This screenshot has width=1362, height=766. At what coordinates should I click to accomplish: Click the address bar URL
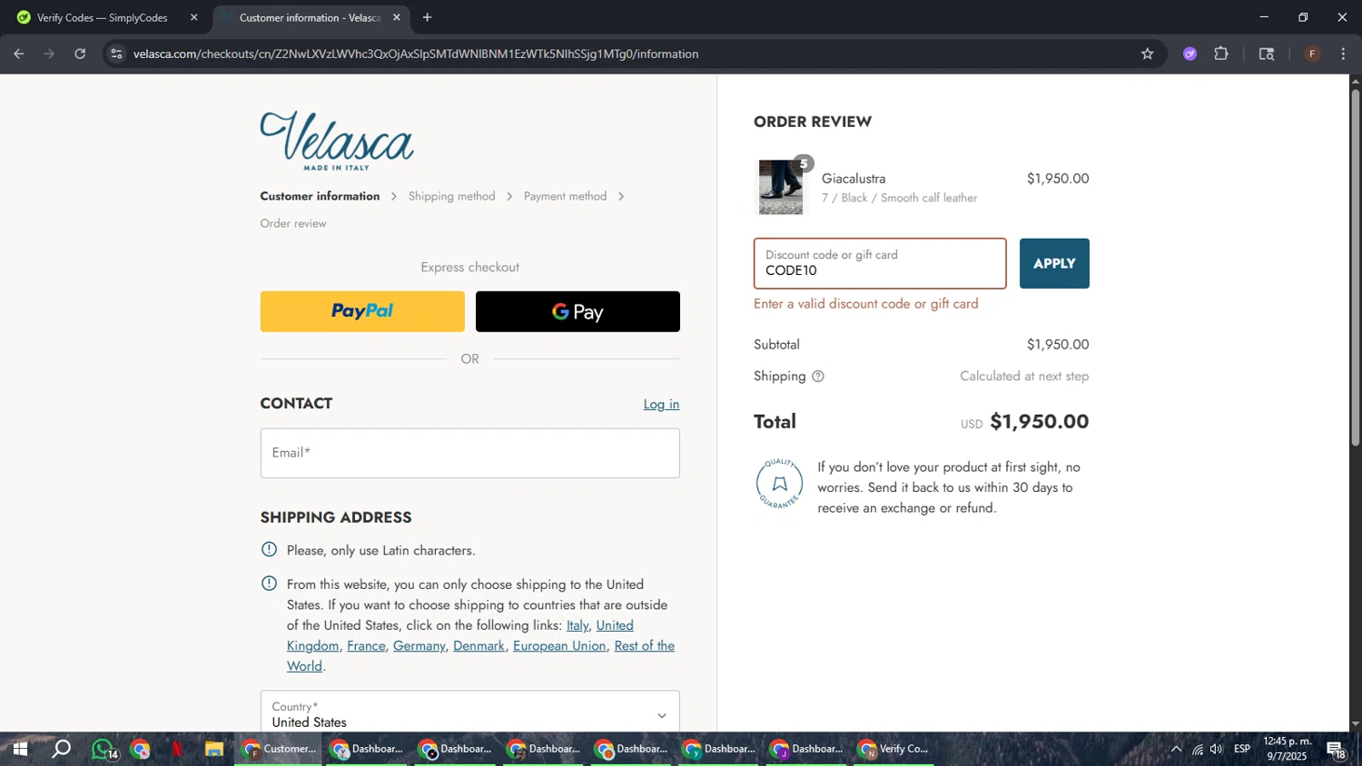tap(416, 54)
